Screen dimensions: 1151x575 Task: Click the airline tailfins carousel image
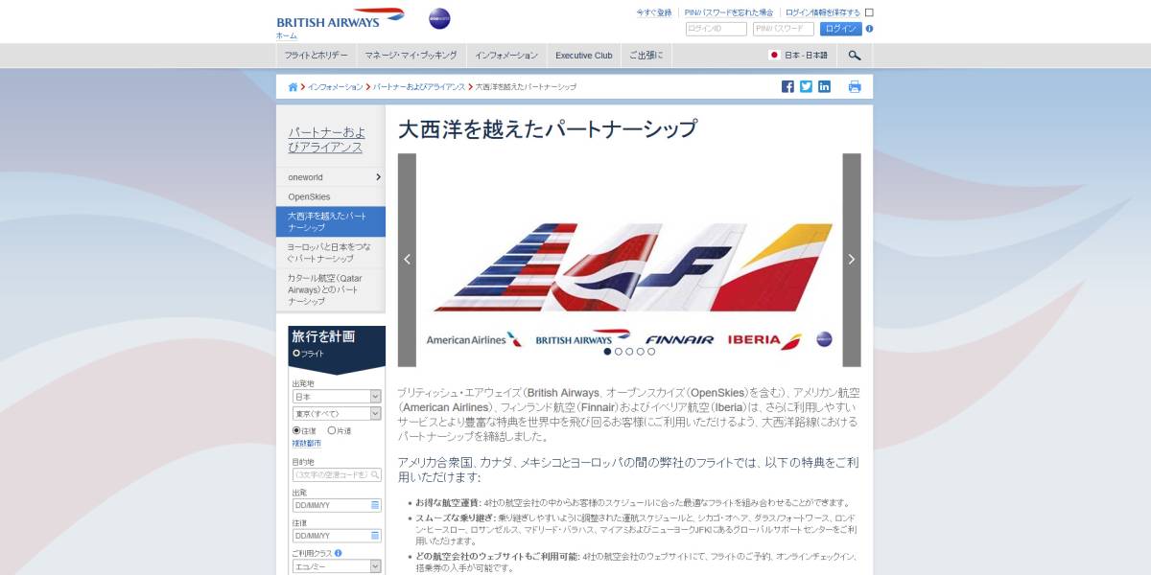(629, 260)
